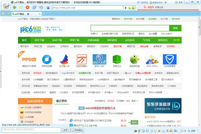Select the TV市场 navigation tab

tap(146, 40)
